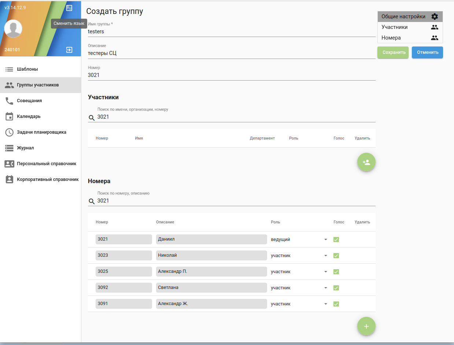The image size is (454, 345).
Task: Toggle voice checkbox for Николай row
Action: pos(336,256)
